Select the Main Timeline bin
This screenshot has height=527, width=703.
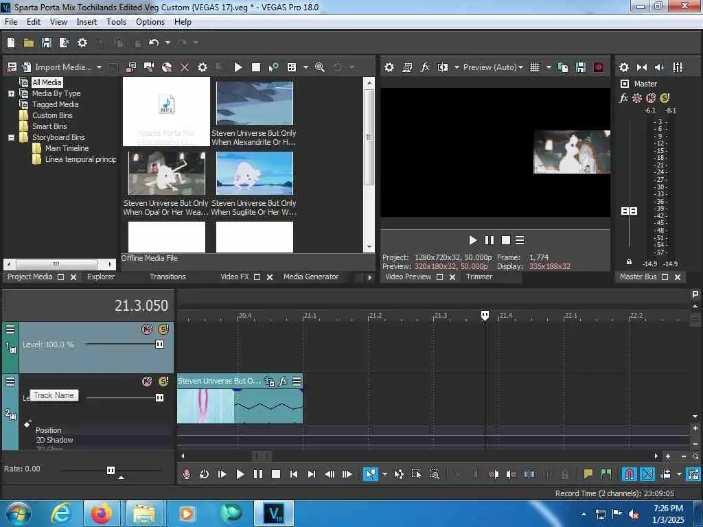(67, 148)
